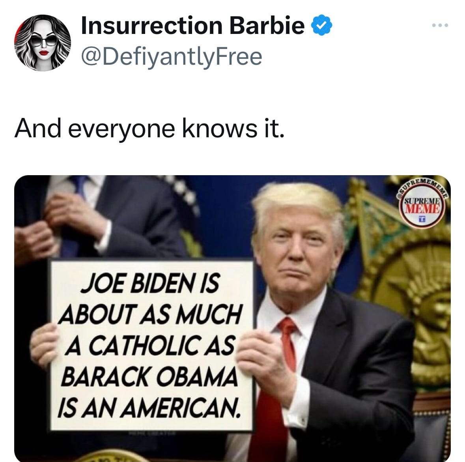Click the 'A CATHOLIC AS' line on sign
This screenshot has width=465, height=462.
point(150,345)
